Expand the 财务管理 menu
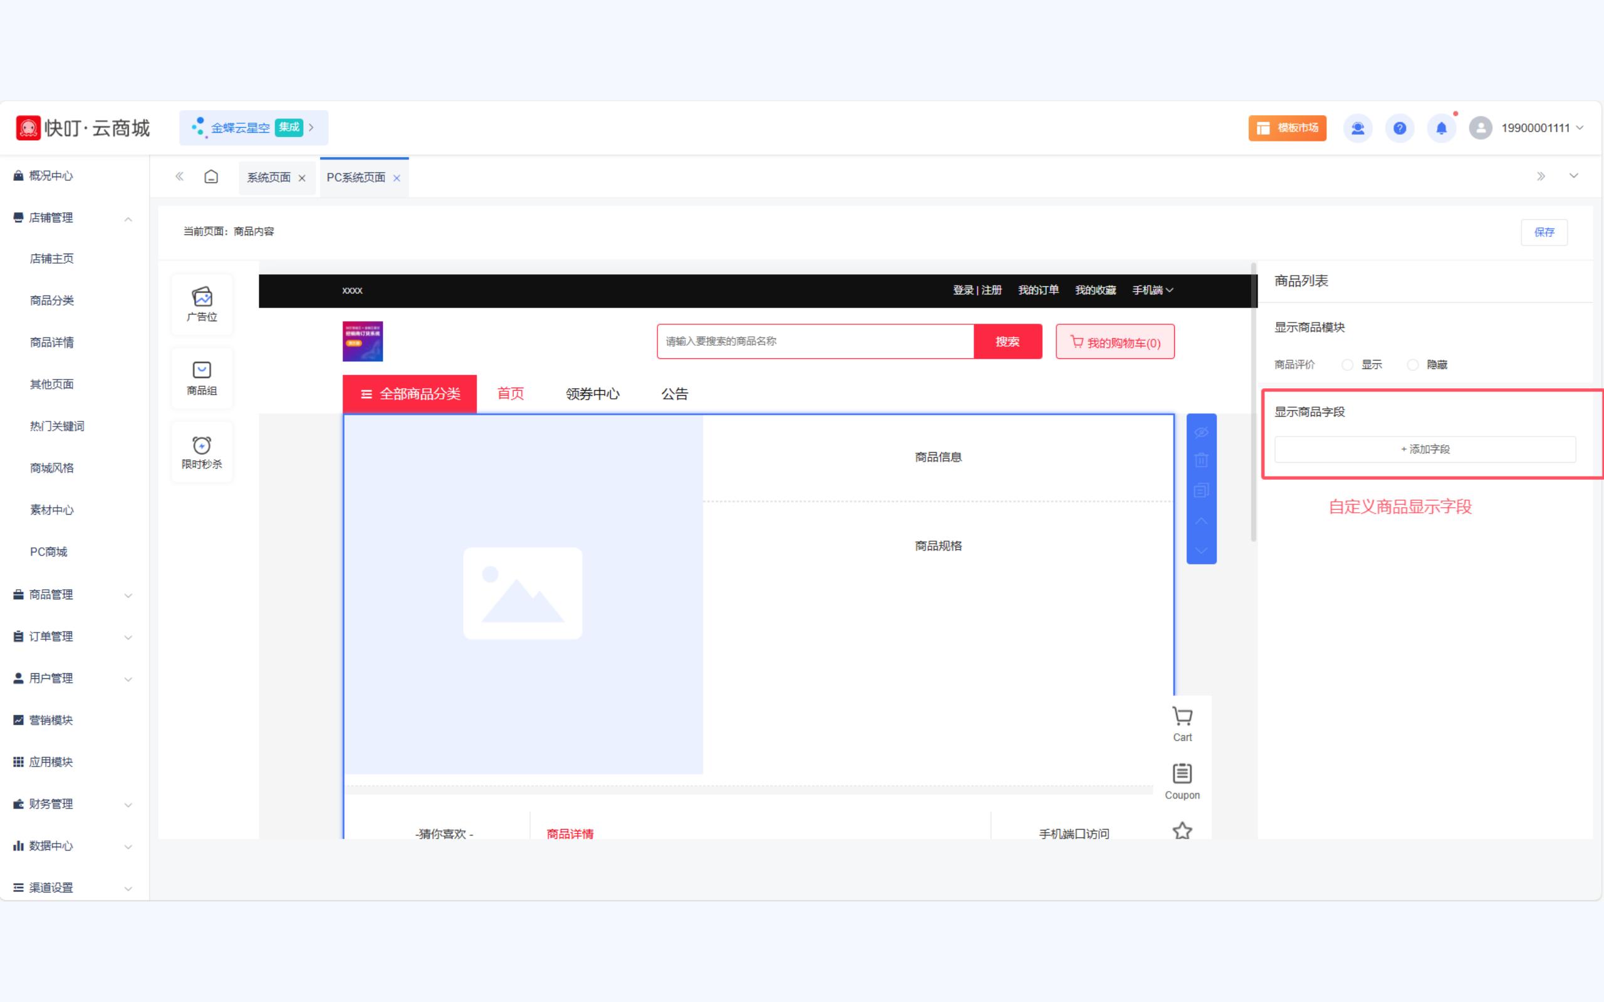Screen dimensions: 1604x1002 tap(128, 805)
